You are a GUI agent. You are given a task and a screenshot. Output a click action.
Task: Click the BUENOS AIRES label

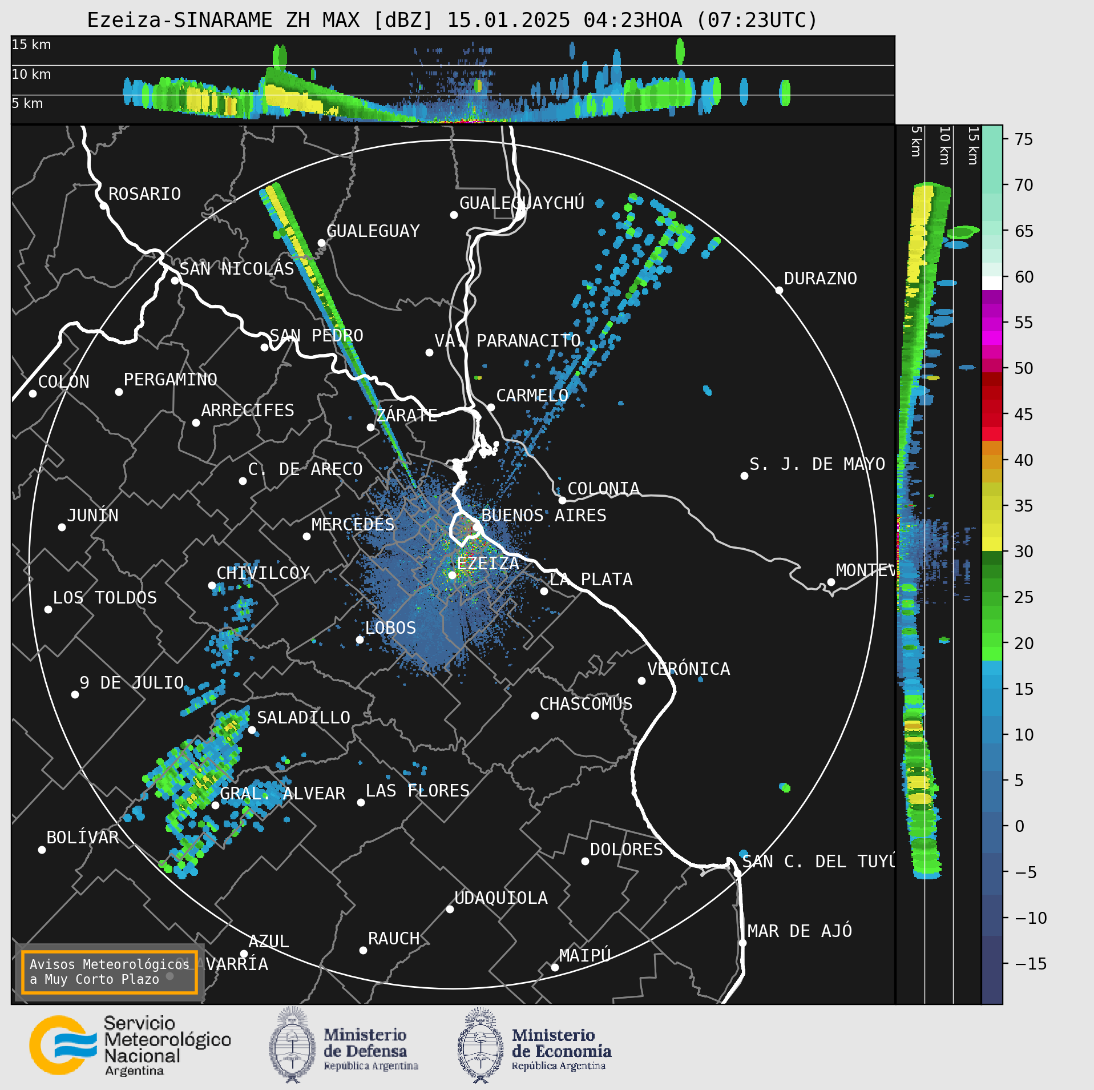(544, 516)
